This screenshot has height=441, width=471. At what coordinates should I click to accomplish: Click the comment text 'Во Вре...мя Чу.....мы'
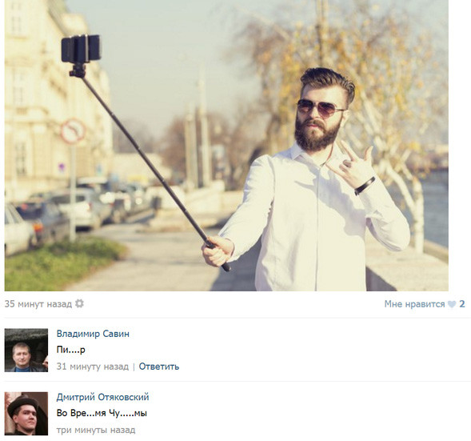[102, 413]
